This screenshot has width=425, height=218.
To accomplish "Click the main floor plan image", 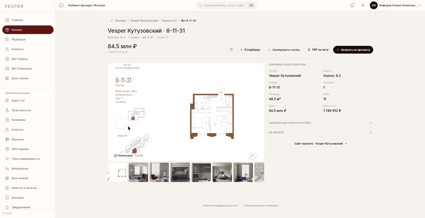I will coord(186,112).
